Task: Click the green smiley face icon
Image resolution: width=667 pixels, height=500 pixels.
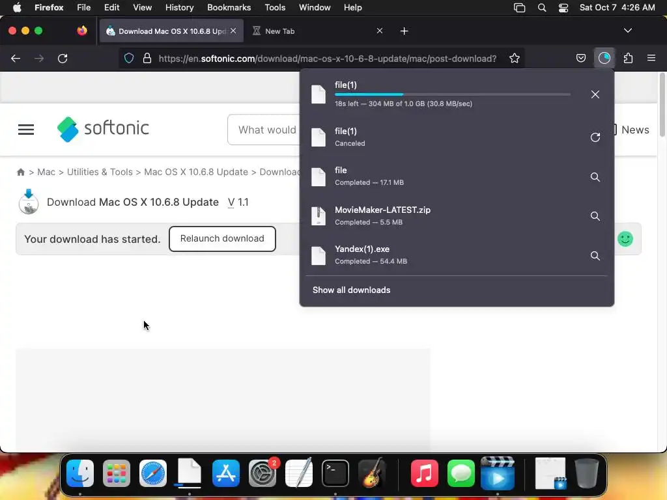Action: click(x=625, y=239)
